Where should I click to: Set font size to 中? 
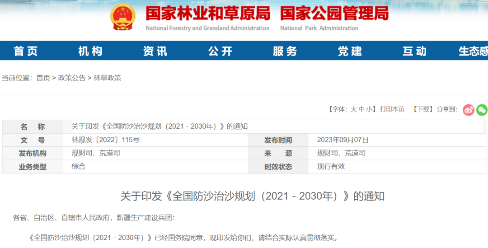361,109
